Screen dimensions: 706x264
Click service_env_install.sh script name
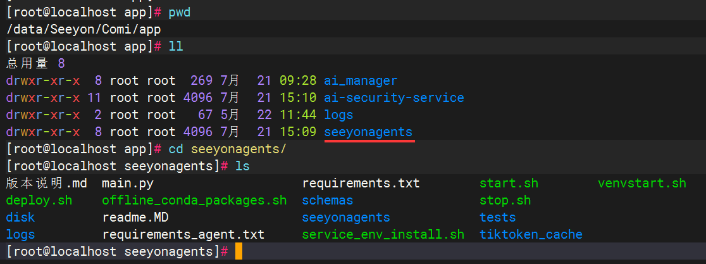tap(383, 235)
